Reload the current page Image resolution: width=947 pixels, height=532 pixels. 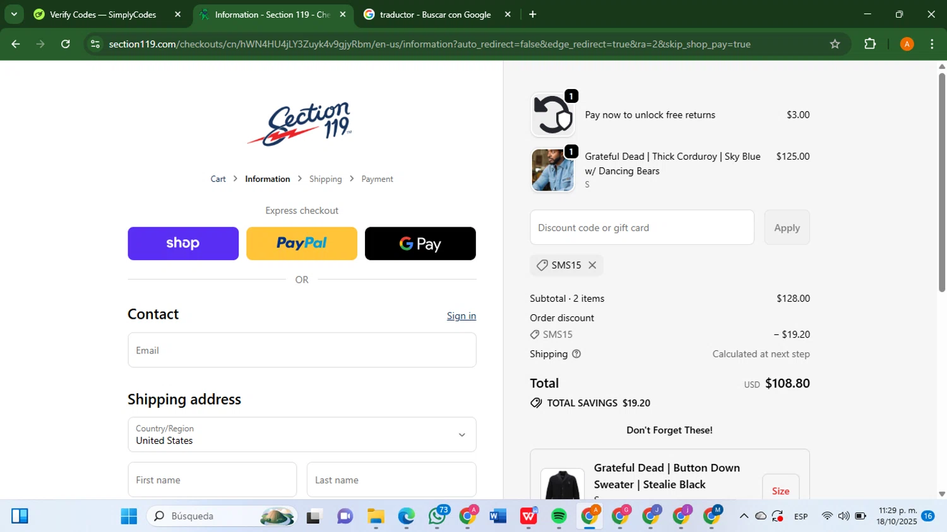66,44
